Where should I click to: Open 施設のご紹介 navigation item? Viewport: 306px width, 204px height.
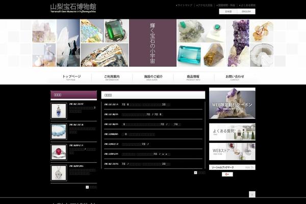coord(153,78)
